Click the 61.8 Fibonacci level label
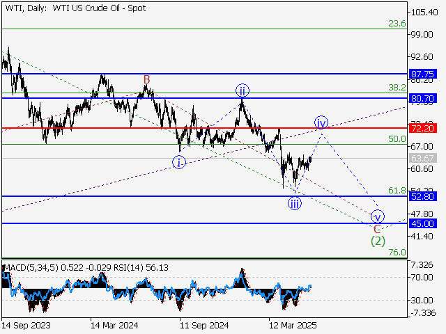This screenshot has height=334, width=446. (x=397, y=191)
